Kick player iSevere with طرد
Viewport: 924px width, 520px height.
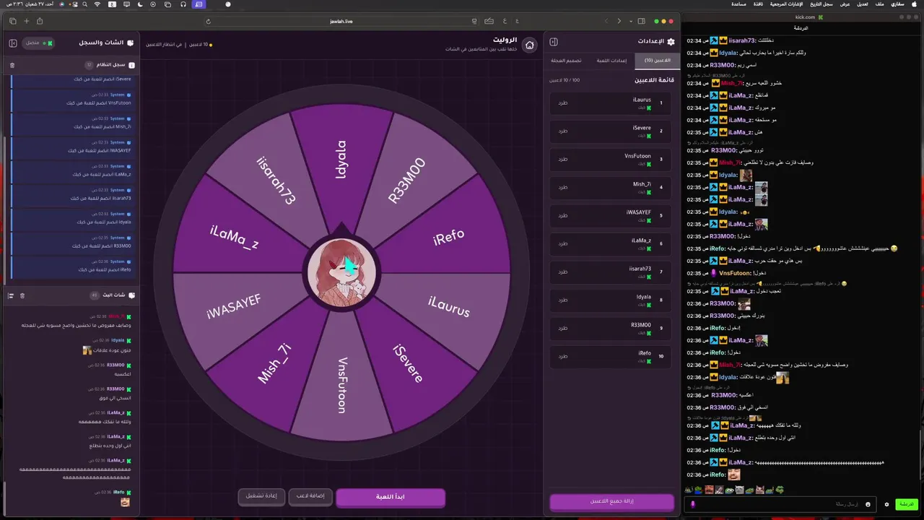click(x=563, y=131)
